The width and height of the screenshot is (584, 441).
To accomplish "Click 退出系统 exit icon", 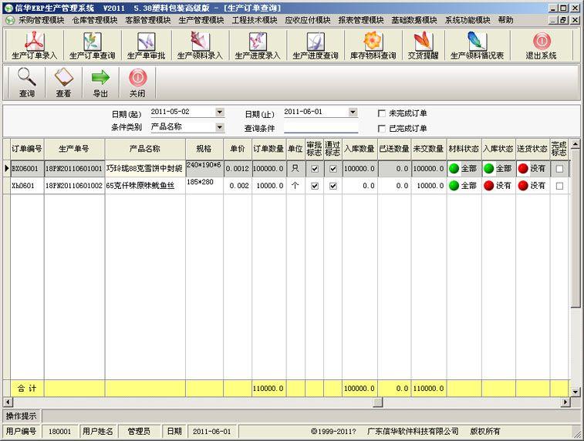I will point(542,41).
